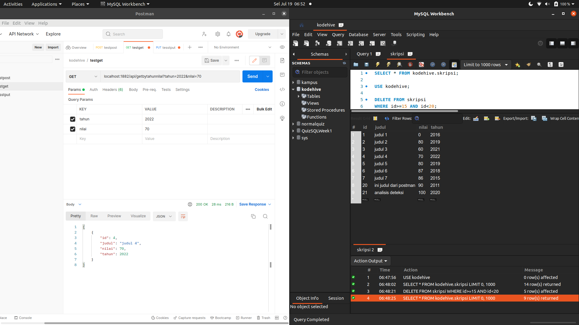Execute the SQL query with the lightning bolt

pyautogui.click(x=377, y=64)
